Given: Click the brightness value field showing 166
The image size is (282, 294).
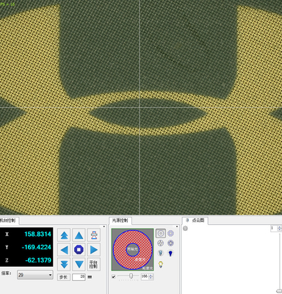Looking at the screenshot, I should [145, 276].
